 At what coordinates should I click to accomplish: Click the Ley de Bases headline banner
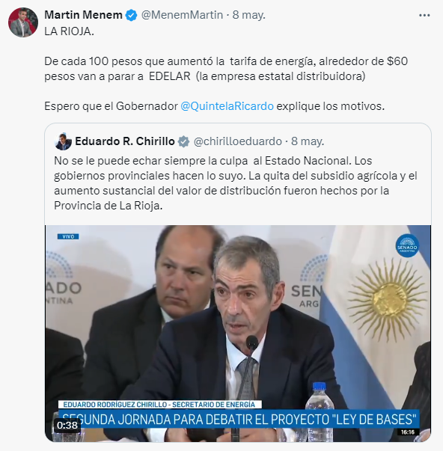click(239, 419)
